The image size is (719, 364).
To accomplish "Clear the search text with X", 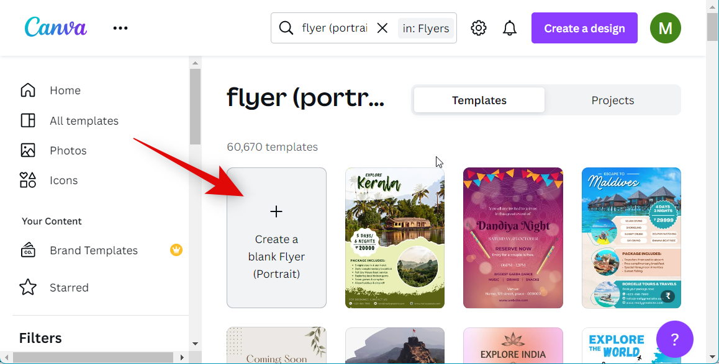I will (382, 28).
